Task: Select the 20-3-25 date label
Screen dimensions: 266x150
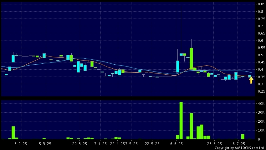Action: pos(79,144)
